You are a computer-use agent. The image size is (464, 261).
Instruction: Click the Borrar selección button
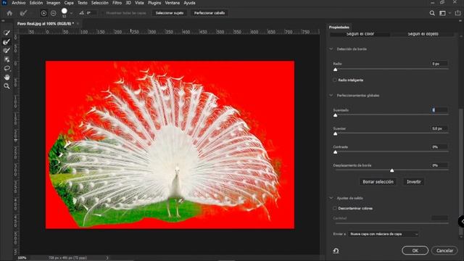[x=378, y=182]
